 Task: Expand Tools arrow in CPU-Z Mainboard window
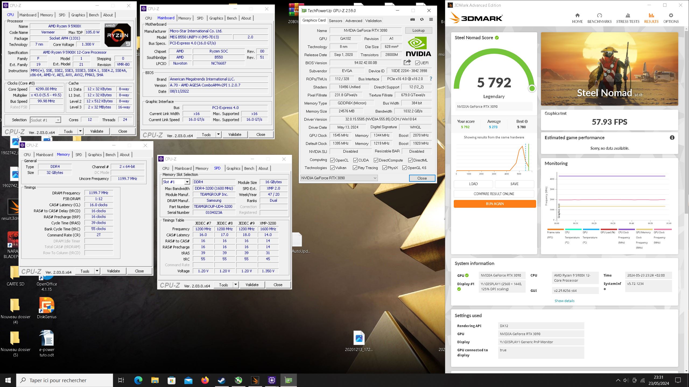tap(218, 134)
